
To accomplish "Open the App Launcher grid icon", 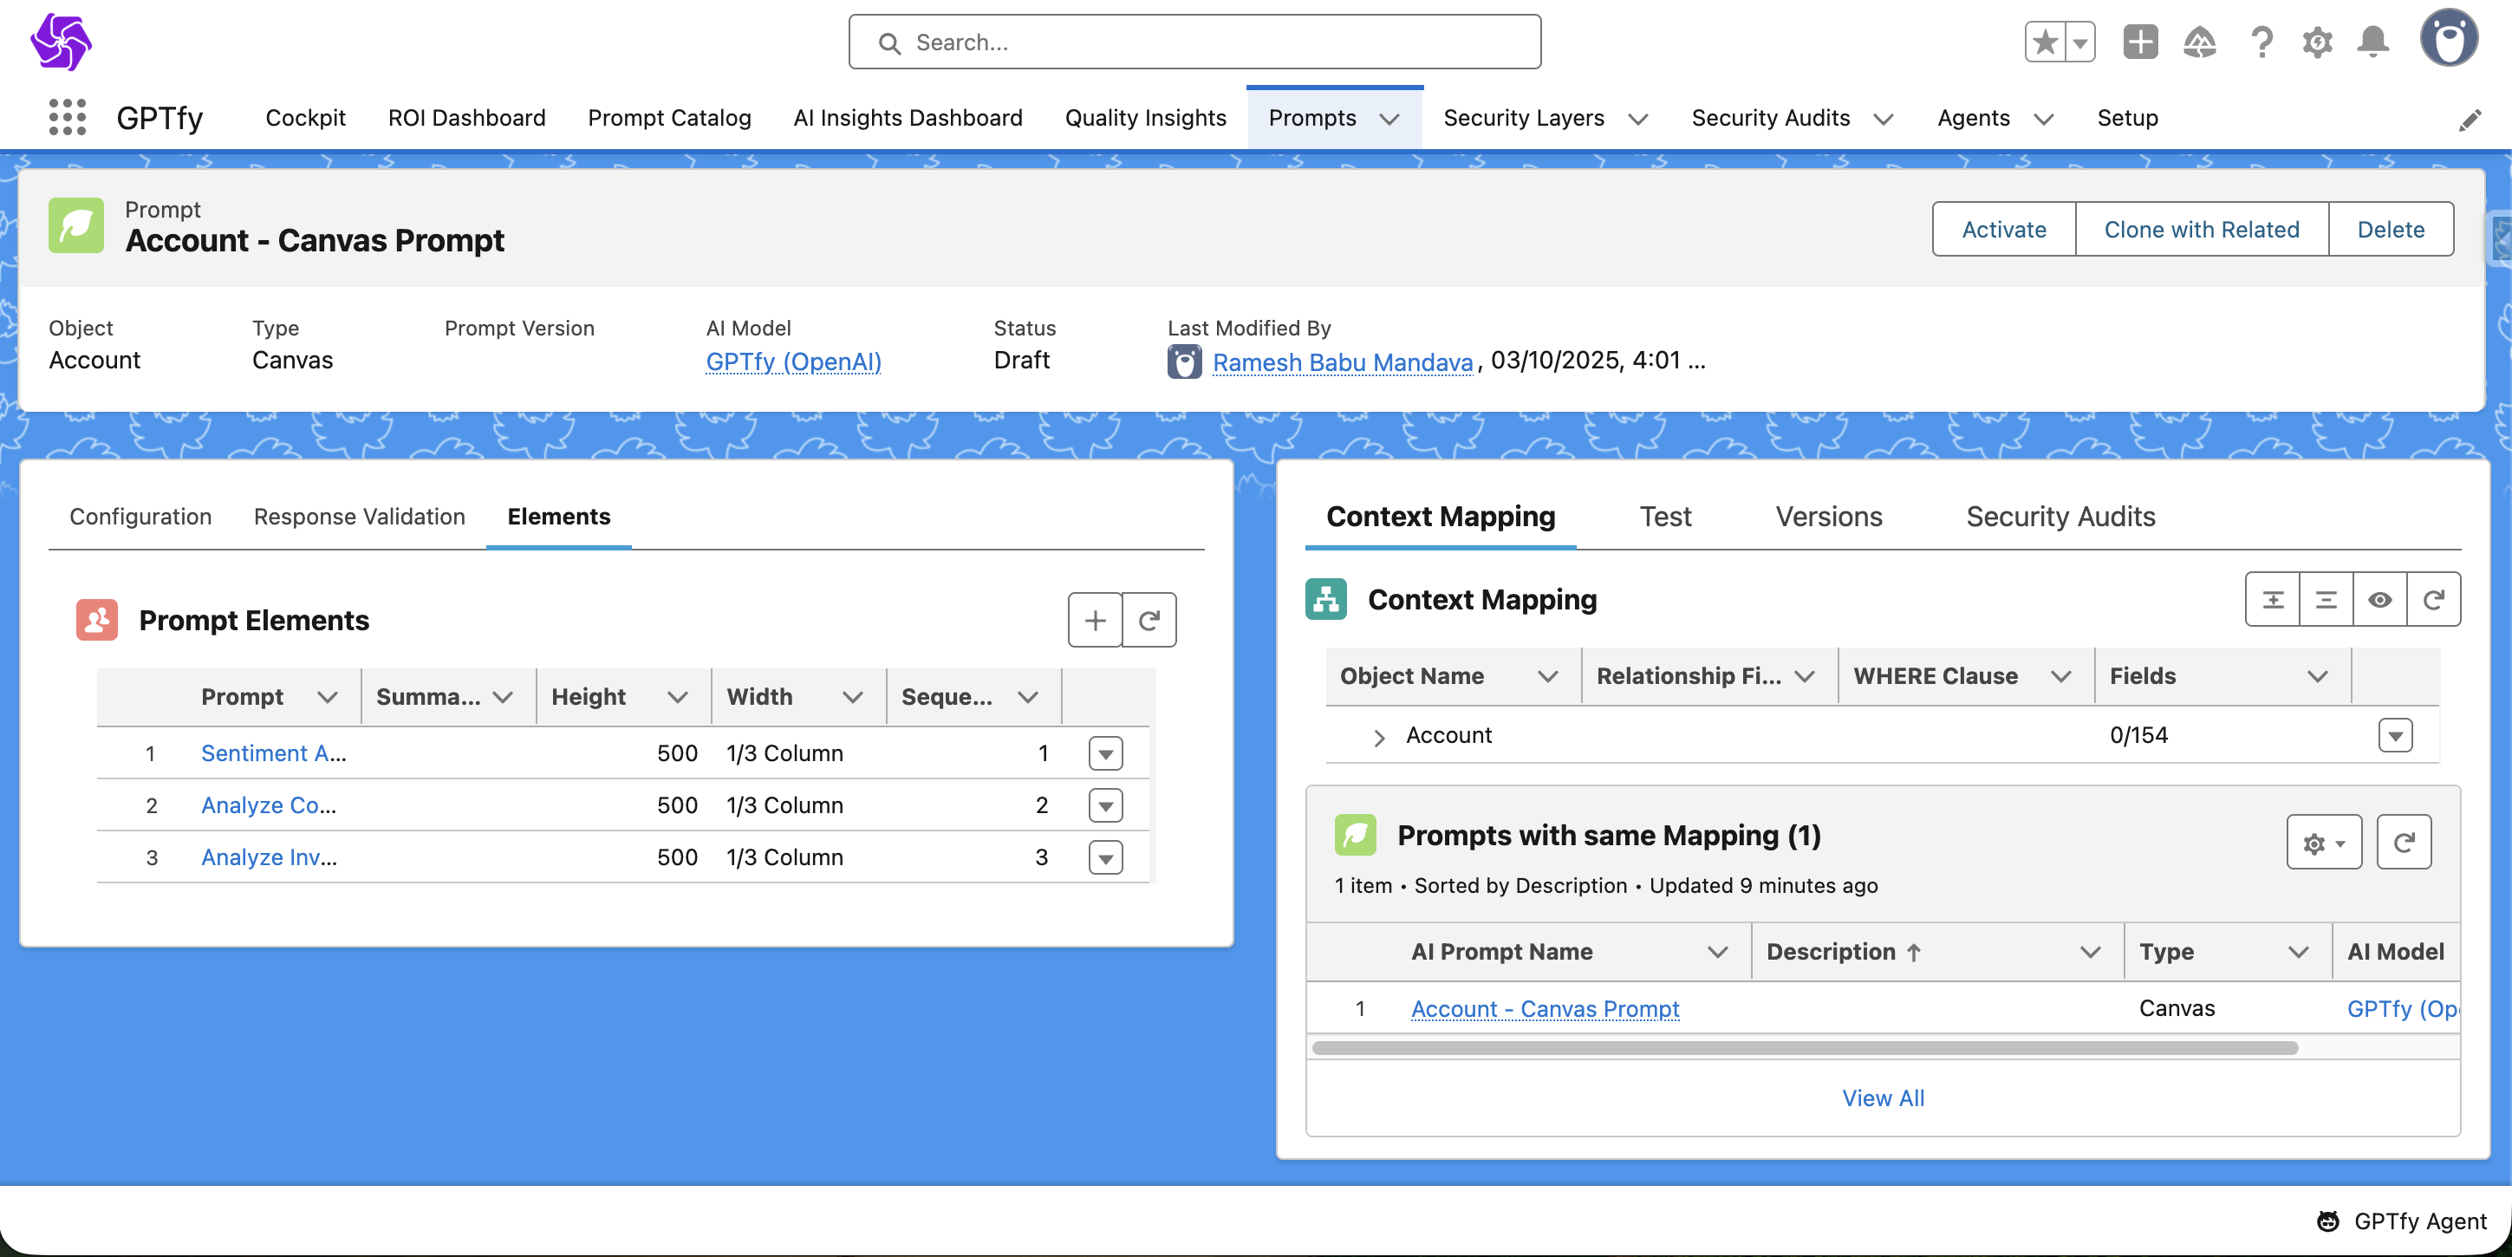I will 66,117.
